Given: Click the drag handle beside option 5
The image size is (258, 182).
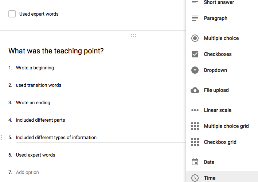Looking at the screenshot, I should click(1, 137).
